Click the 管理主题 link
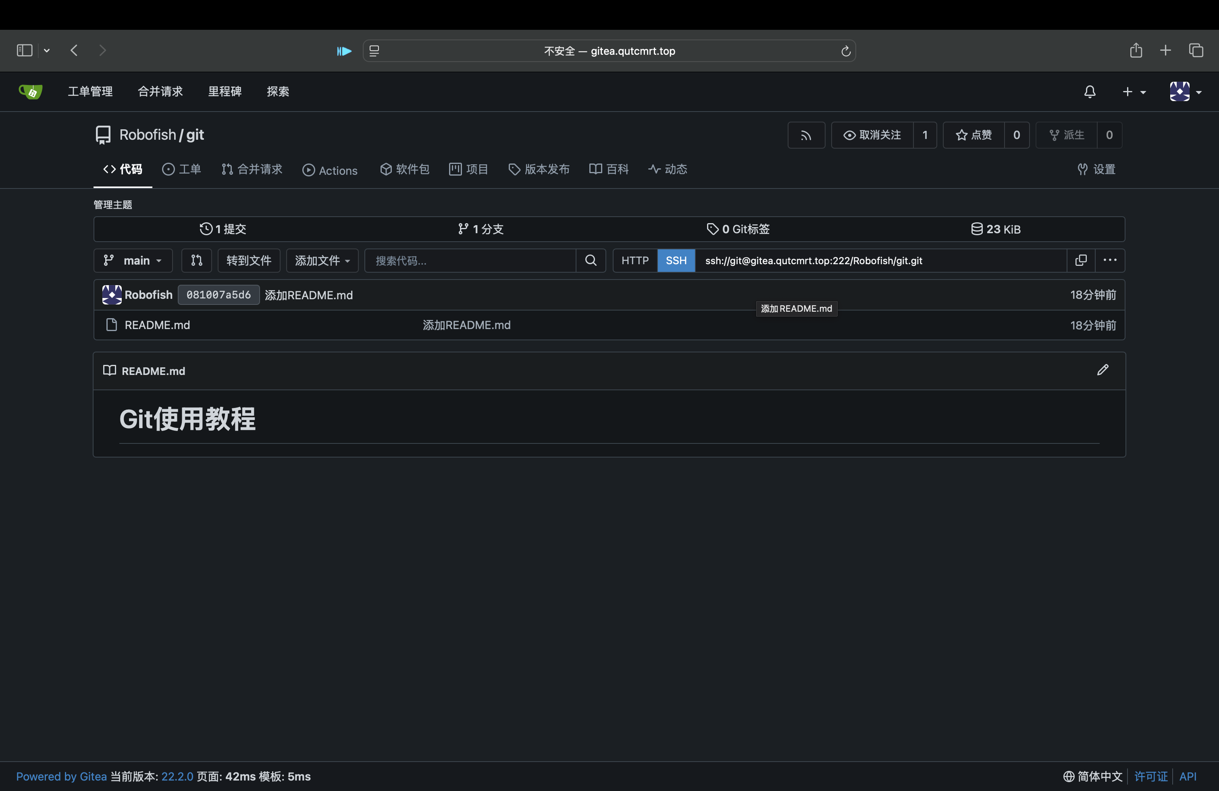 (113, 205)
